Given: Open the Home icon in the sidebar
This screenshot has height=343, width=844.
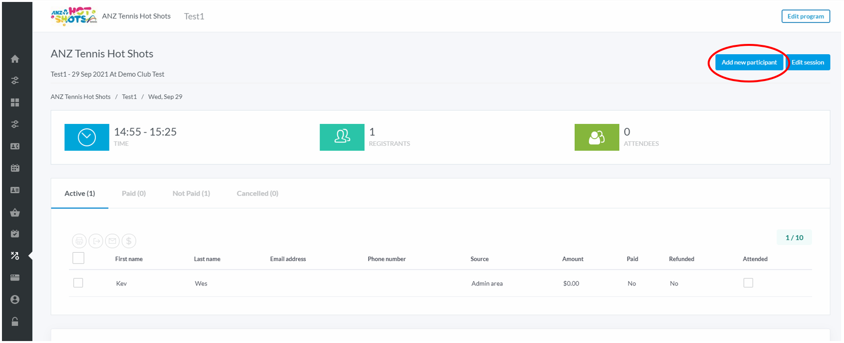Looking at the screenshot, I should coord(15,59).
